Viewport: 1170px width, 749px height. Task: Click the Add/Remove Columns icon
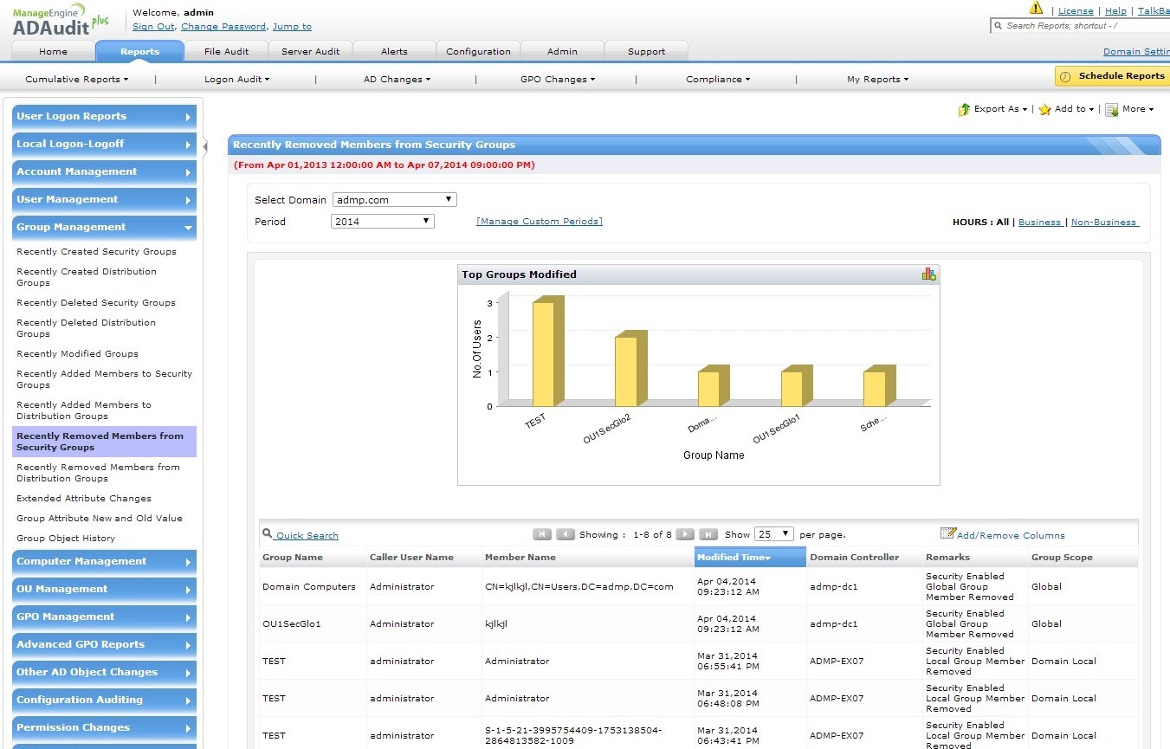point(947,534)
